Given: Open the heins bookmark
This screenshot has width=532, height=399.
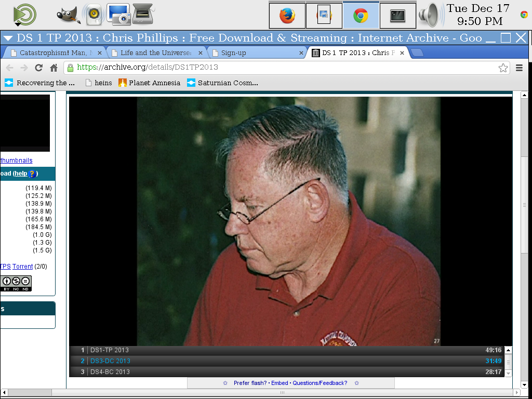Looking at the screenshot, I should pos(99,83).
